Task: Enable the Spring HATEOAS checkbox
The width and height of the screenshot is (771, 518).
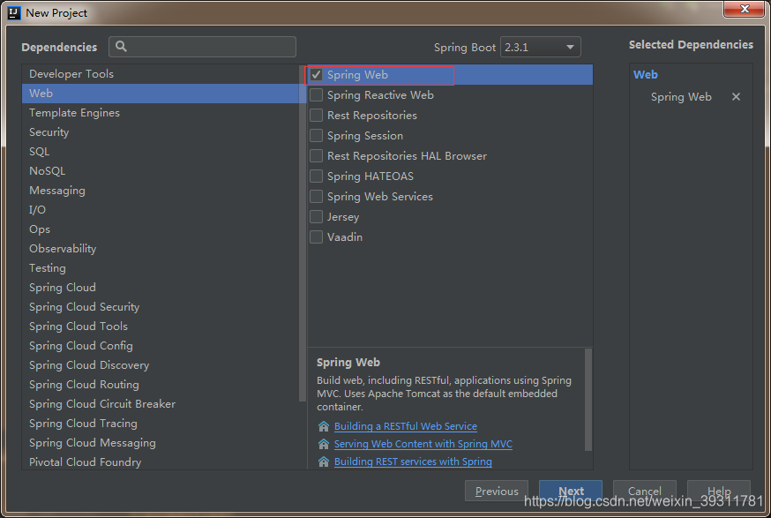Action: coord(316,176)
